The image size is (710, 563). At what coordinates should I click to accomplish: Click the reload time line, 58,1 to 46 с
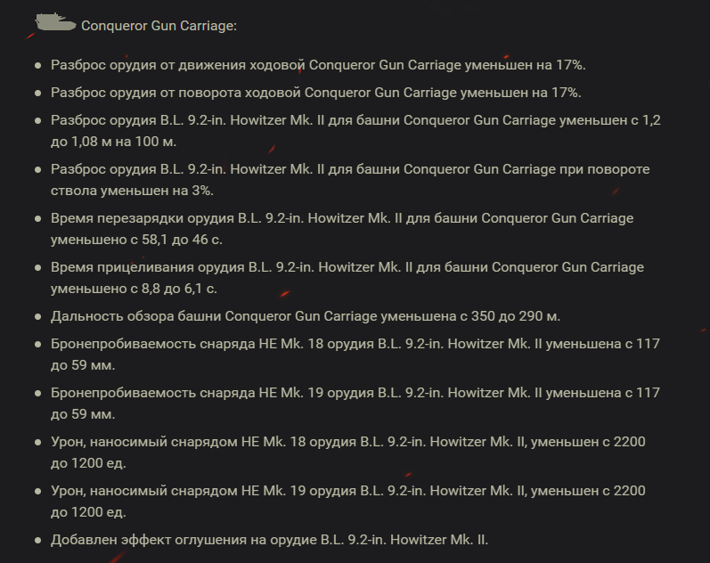click(x=342, y=229)
